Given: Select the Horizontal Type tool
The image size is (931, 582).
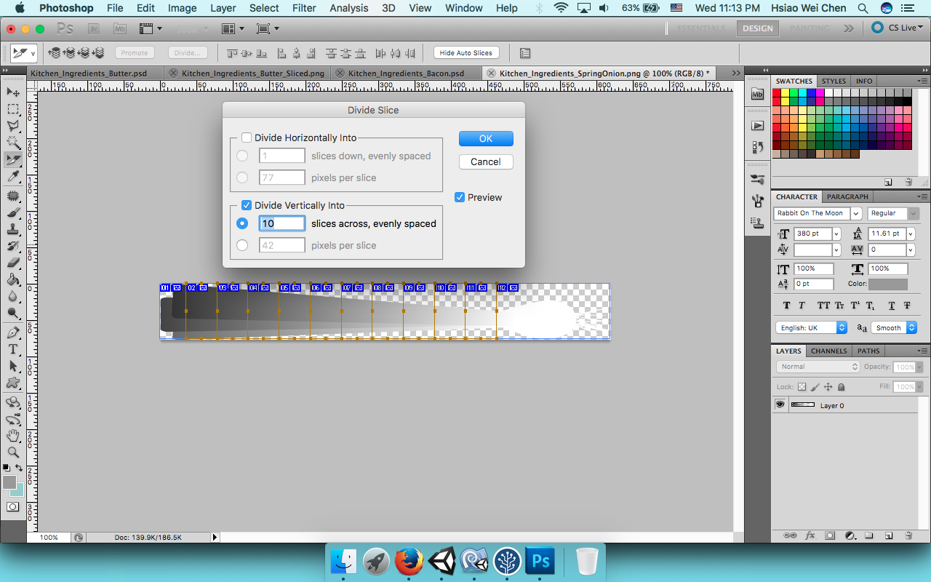Looking at the screenshot, I should [13, 349].
